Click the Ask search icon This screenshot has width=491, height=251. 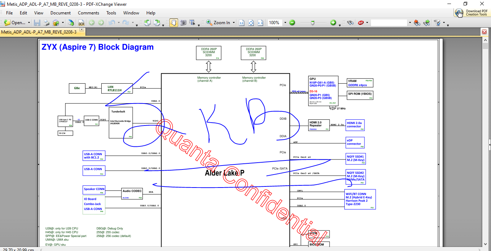coord(360,23)
